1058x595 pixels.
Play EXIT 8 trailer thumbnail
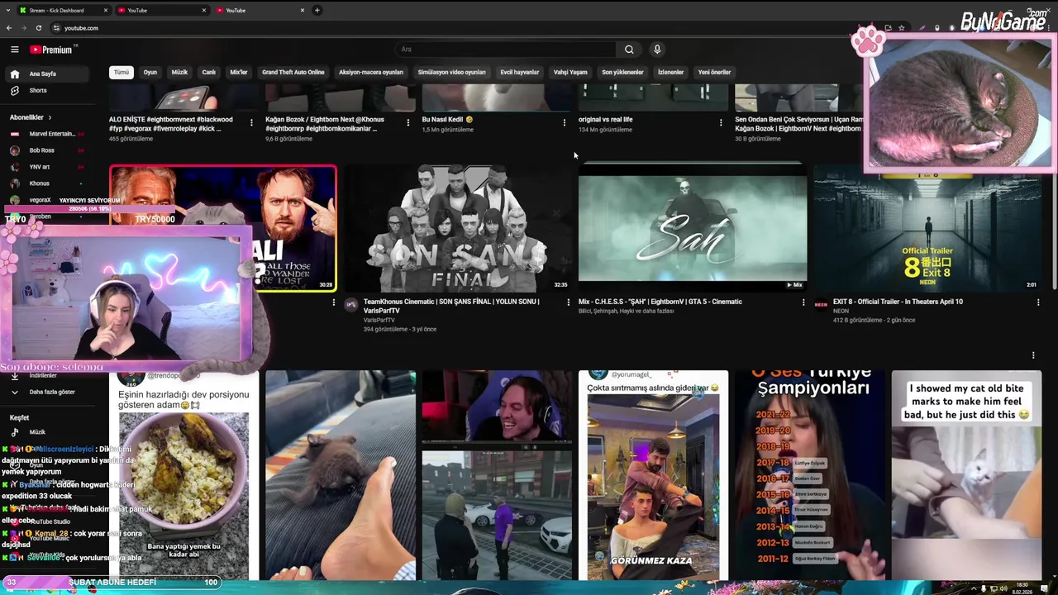927,228
